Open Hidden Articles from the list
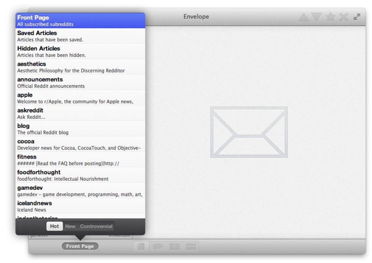Image resolution: width=372 pixels, height=263 pixels. tap(80, 52)
